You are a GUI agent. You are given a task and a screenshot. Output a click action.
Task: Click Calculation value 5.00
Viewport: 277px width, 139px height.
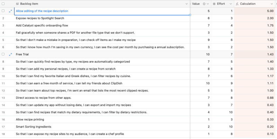click(254, 11)
